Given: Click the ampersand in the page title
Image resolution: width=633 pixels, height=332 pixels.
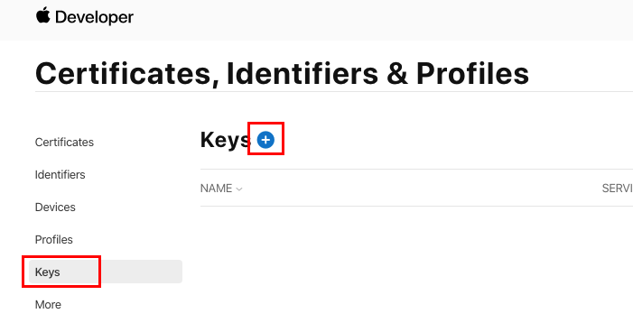Looking at the screenshot, I should [397, 73].
